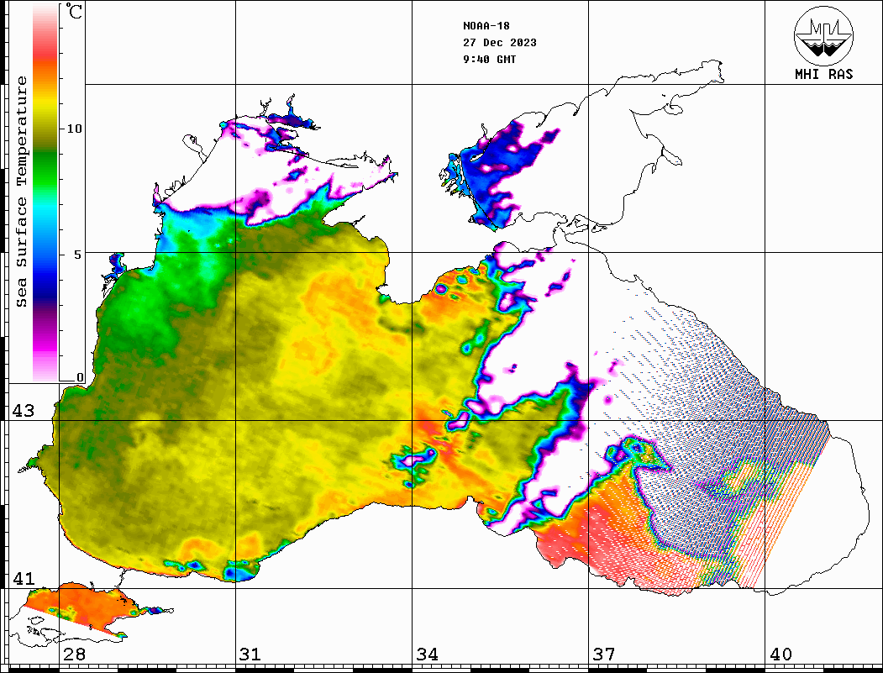Image resolution: width=883 pixels, height=673 pixels.
Task: Click the longitude label '31'
Action: point(250,654)
